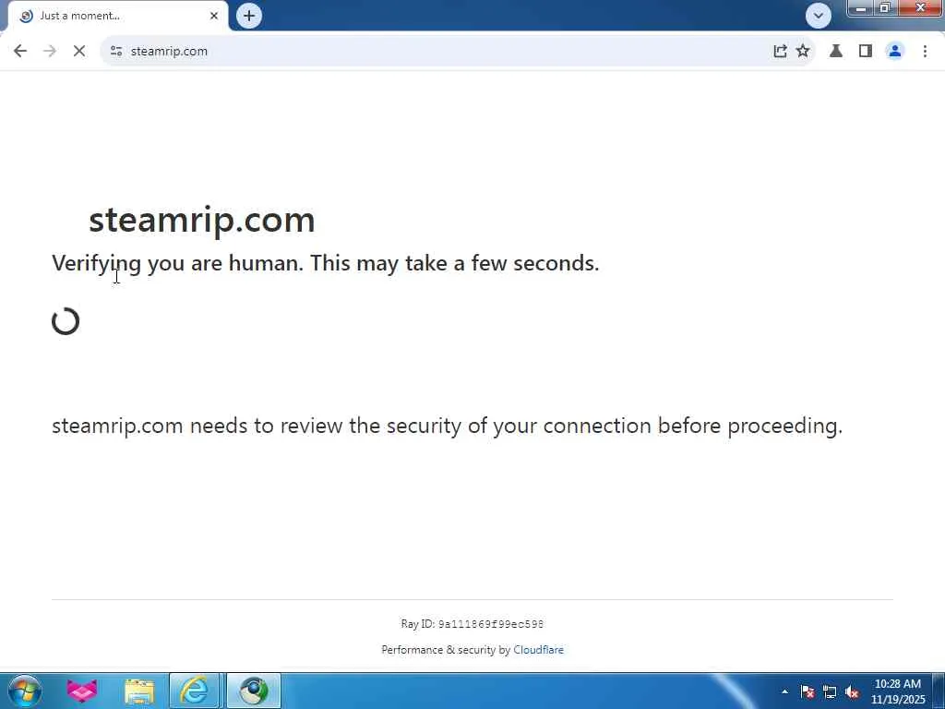Share this page from the address bar
Viewport: 945px width, 709px height.
tap(780, 52)
